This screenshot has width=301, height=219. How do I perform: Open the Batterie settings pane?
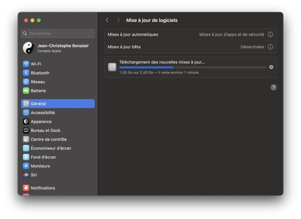point(38,91)
